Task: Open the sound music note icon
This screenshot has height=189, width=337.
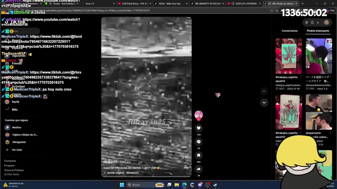Action: click(105, 173)
